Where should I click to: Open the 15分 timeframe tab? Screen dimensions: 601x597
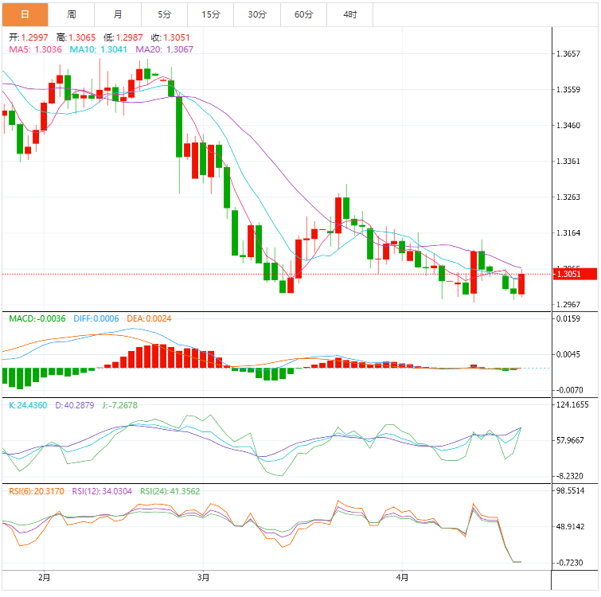click(x=211, y=14)
